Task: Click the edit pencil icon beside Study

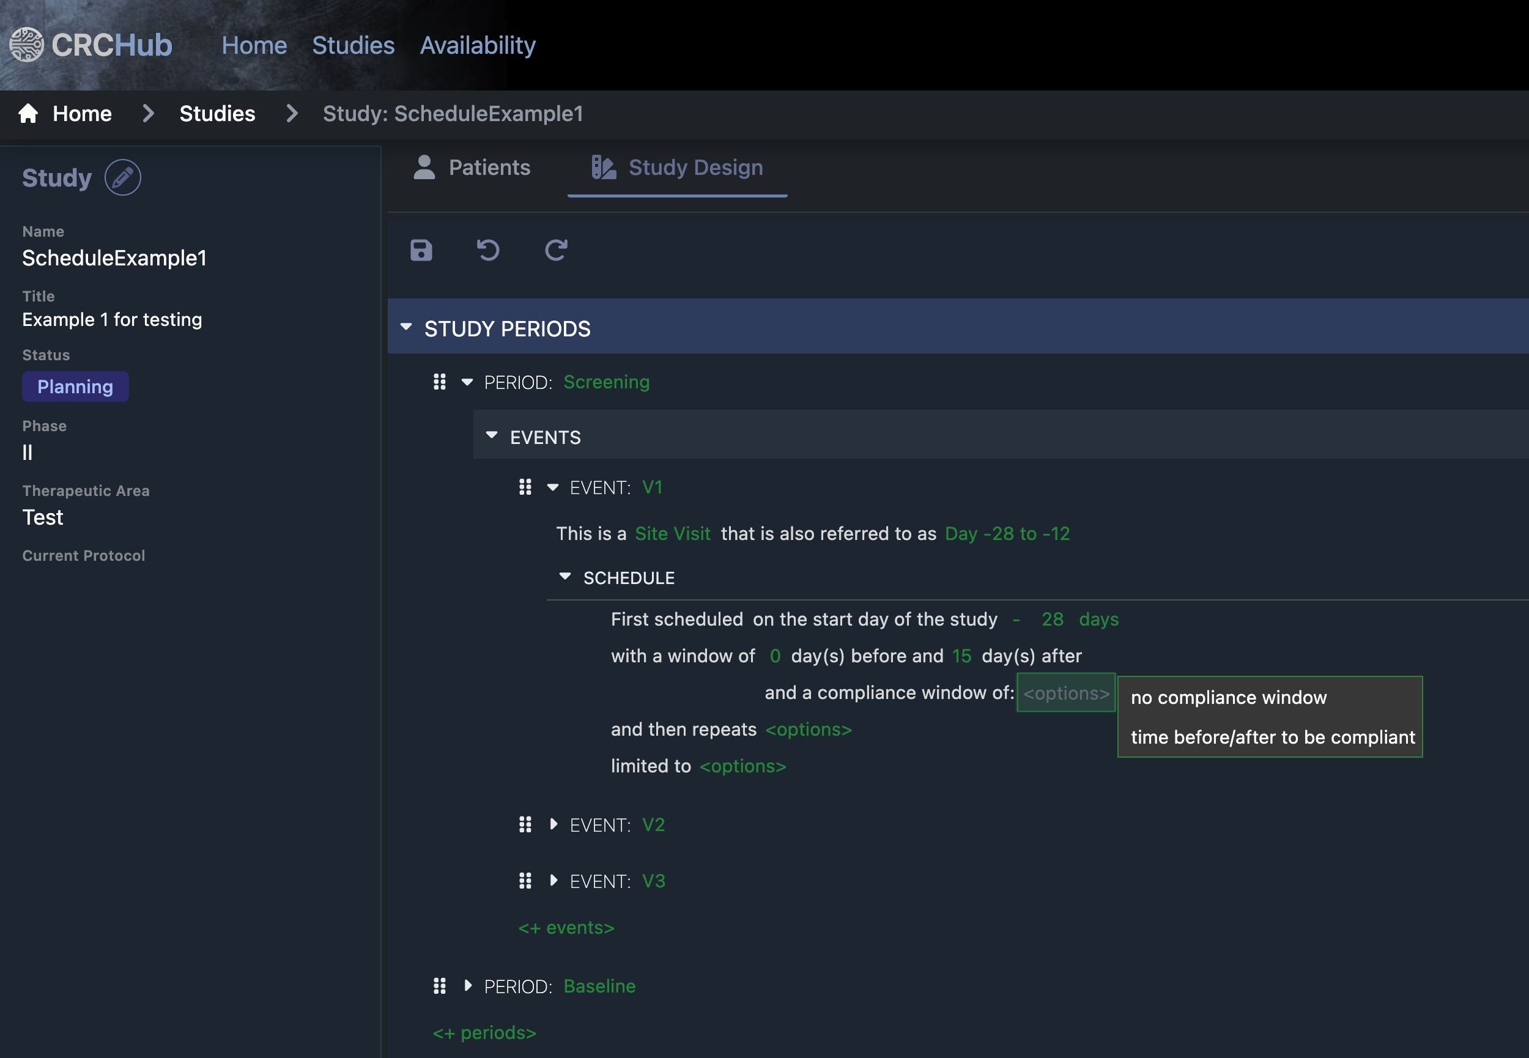Action: [122, 178]
